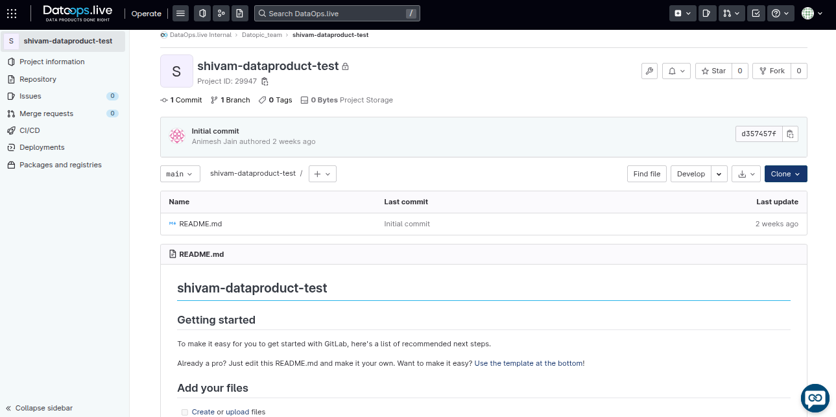This screenshot has width=836, height=417.
Task: Toggle the hamburger menu icon in top bar
Action: [x=180, y=13]
